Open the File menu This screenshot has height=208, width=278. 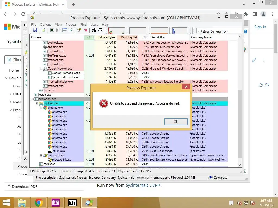coord(34,25)
